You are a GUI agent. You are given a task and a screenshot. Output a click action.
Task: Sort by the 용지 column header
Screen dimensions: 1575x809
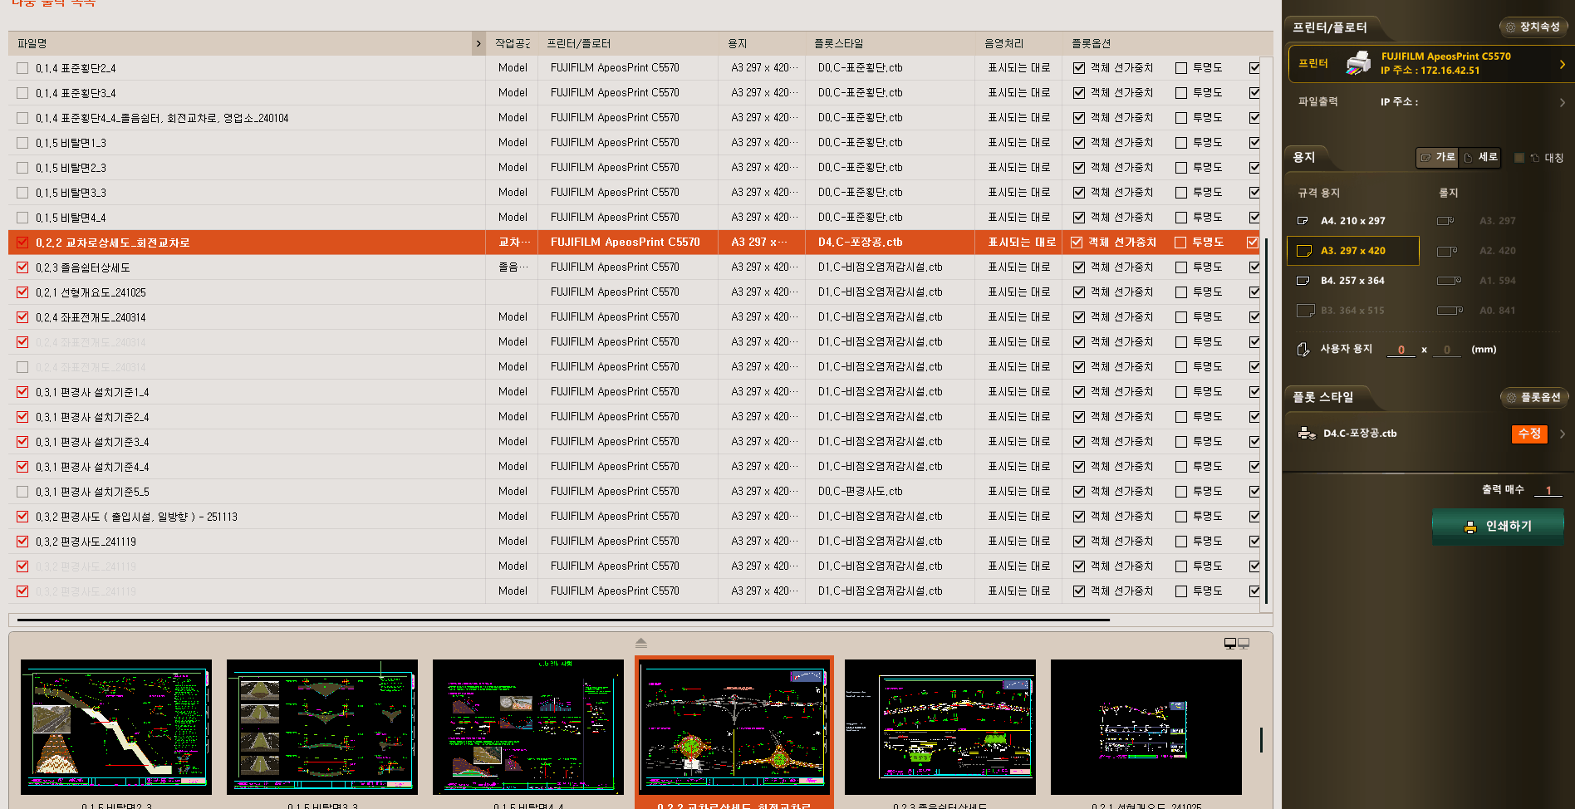[738, 43]
